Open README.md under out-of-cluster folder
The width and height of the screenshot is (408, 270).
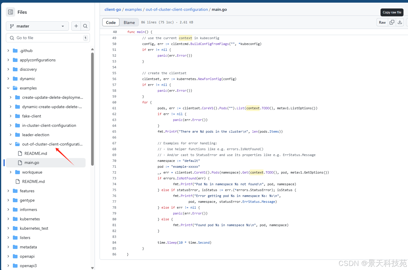pos(36,153)
